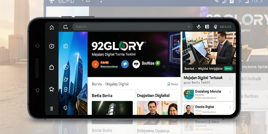Open the star badge icon in black sidebar
The width and height of the screenshot is (268, 134).
tap(52, 89)
